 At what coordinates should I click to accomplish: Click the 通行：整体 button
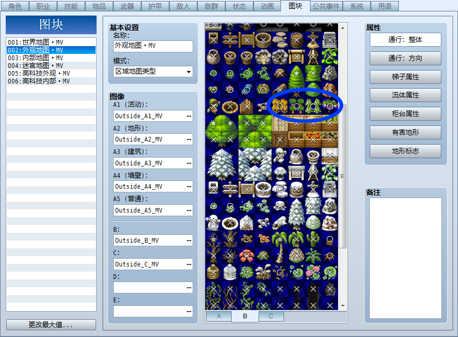tap(405, 39)
